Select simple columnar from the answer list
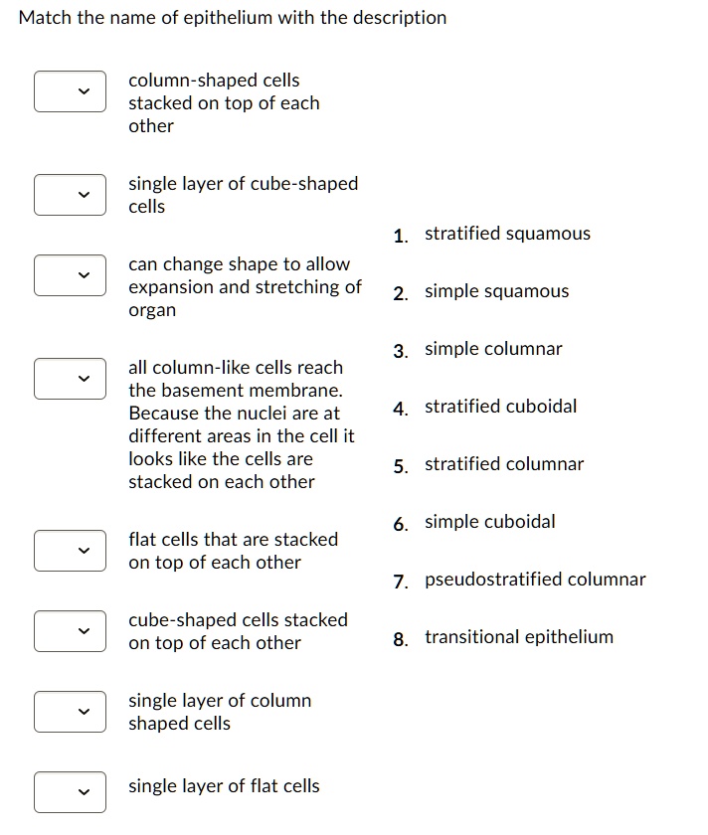This screenshot has width=708, height=835. tap(493, 349)
